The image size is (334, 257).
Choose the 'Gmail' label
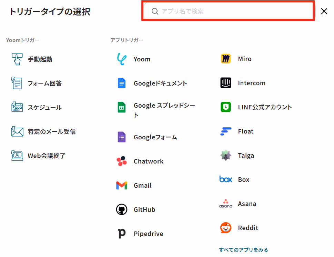click(x=143, y=185)
